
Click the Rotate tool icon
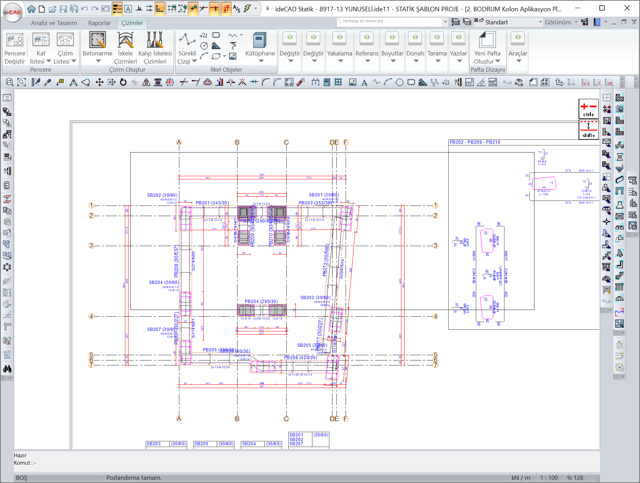(123, 82)
